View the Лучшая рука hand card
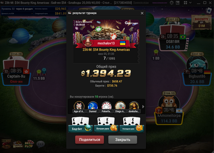This screenshot has height=153, width=214. [x=106, y=125]
